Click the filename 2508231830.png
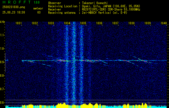169x108 pixels. [x=14, y=7]
